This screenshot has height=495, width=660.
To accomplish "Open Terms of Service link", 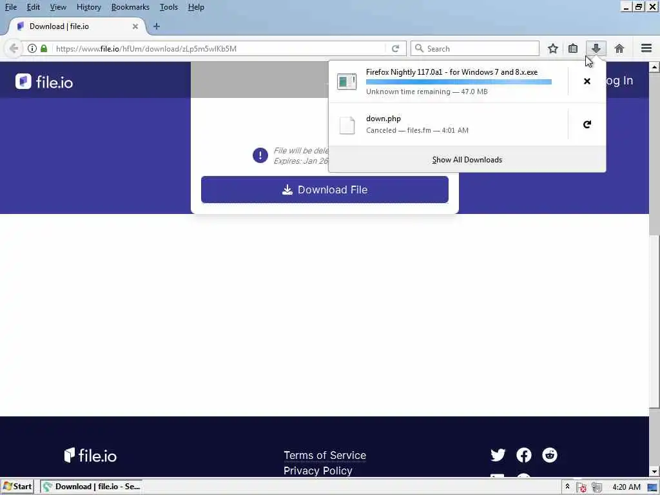I will 325,456.
